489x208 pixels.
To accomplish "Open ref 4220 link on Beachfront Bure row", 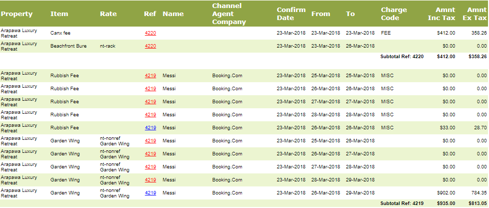I will coord(150,46).
